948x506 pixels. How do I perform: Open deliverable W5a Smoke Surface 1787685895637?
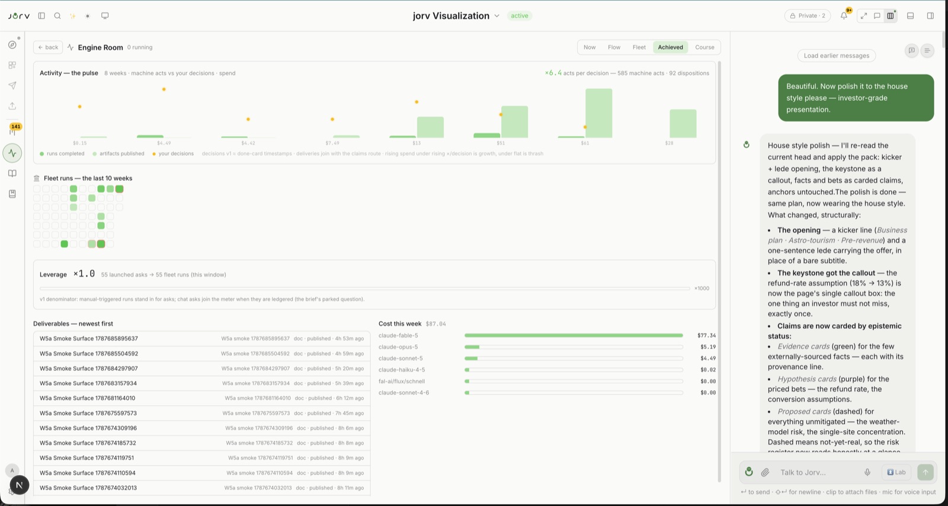point(201,339)
